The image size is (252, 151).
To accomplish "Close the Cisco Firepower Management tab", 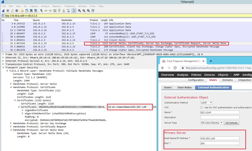I will point(204,61).
